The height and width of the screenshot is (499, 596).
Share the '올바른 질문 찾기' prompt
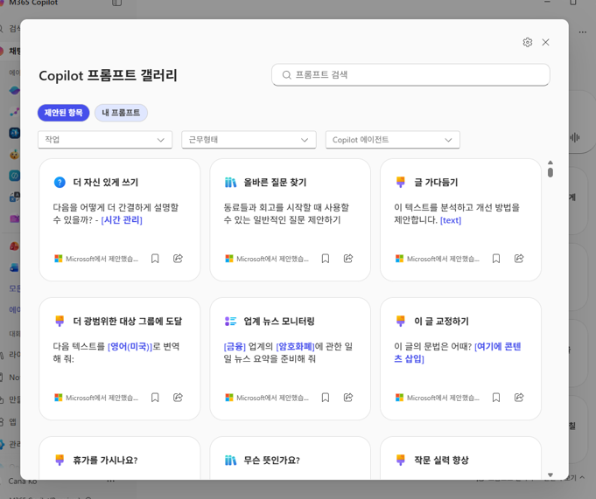click(348, 259)
